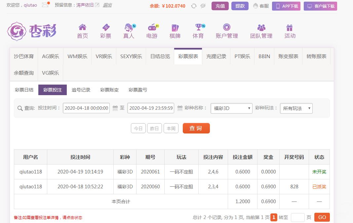The image size is (353, 223).
Task: Open the 账户管理 account icon
Action: tap(227, 27)
